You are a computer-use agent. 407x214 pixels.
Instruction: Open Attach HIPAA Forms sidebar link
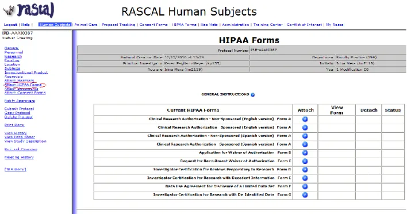tap(23, 85)
